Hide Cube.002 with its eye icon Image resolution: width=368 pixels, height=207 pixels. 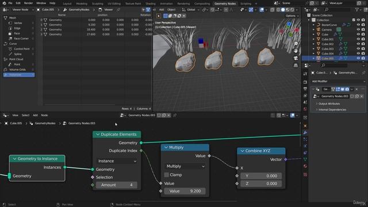pos(358,44)
